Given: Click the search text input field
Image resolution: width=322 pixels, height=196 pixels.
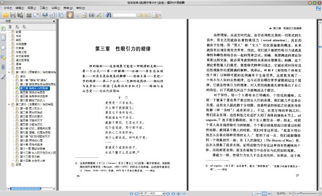Looking at the screenshot, I should [x=125, y=15].
